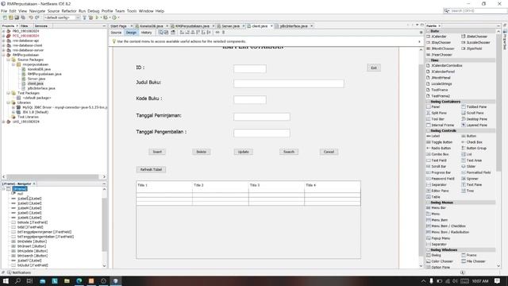The height and width of the screenshot is (286, 508).
Task: Click the Refresh Tabel button
Action: click(151, 169)
